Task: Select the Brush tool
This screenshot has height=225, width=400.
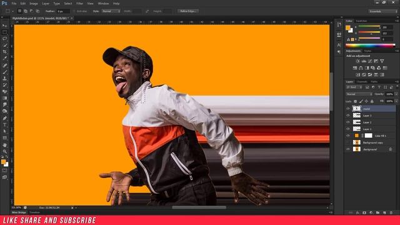Action: coord(4,72)
